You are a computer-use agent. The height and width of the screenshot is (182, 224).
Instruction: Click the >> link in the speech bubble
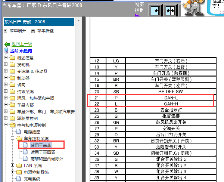(222, 12)
